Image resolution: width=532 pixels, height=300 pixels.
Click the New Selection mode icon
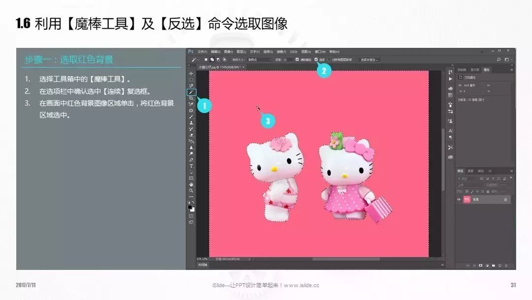click(x=206, y=59)
